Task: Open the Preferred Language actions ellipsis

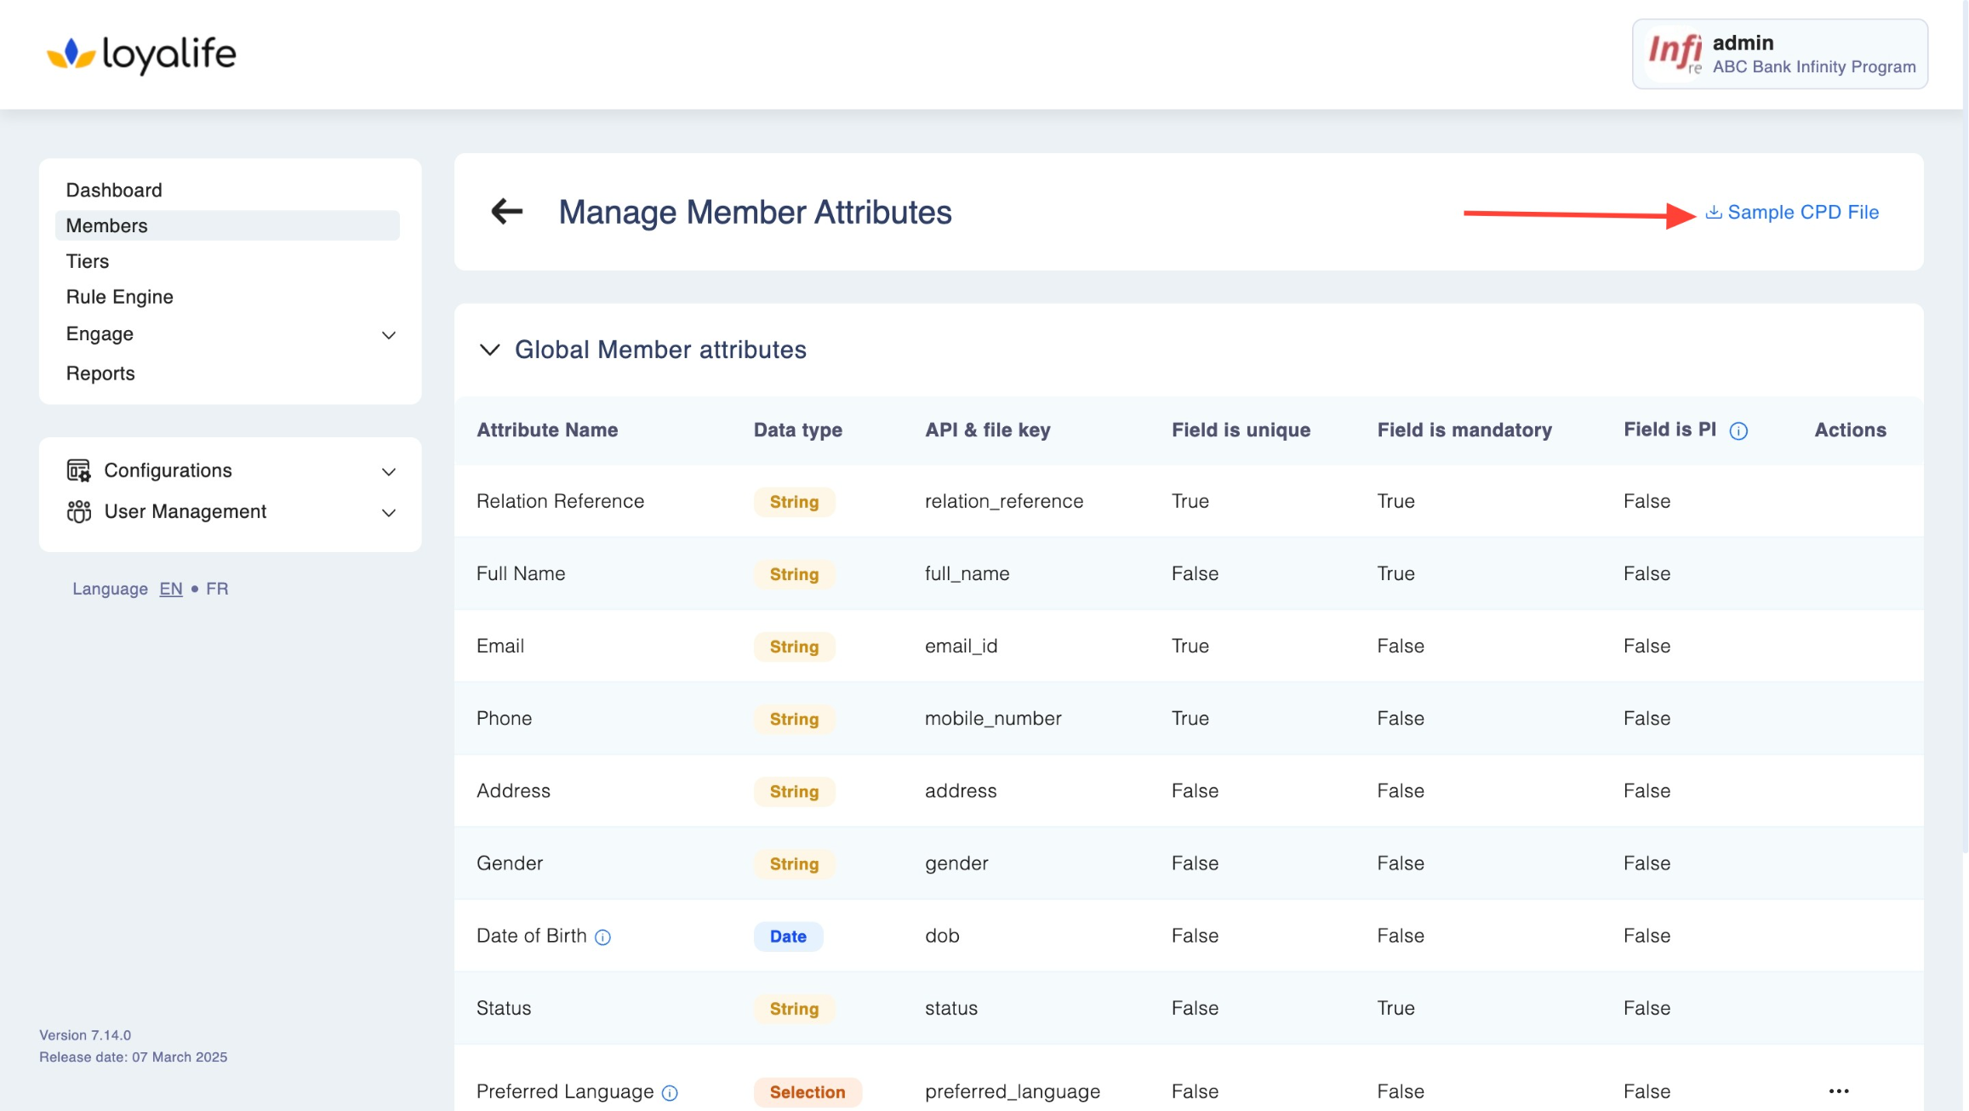Action: point(1838,1091)
